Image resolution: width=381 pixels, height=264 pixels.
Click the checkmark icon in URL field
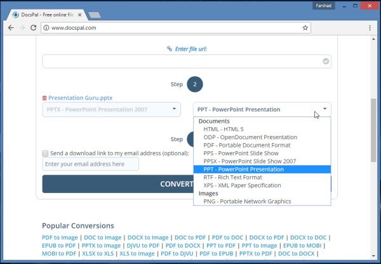[x=326, y=61]
